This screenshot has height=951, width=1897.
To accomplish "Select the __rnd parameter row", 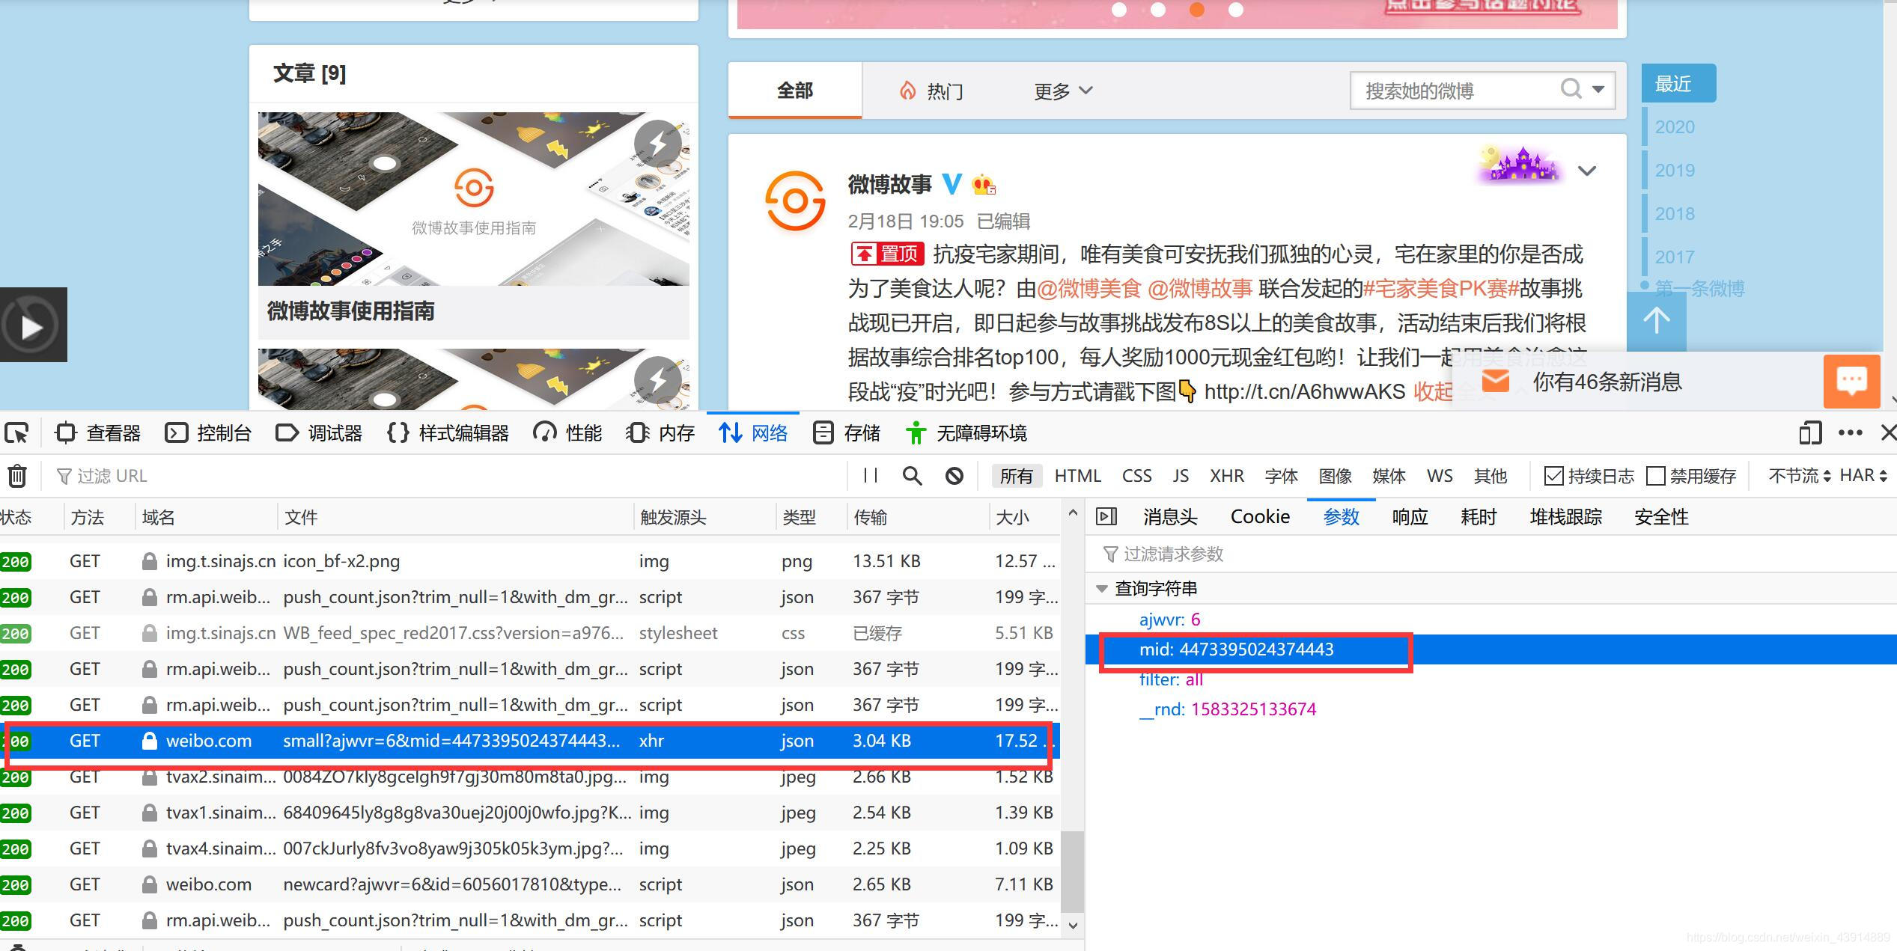I will pos(1490,709).
